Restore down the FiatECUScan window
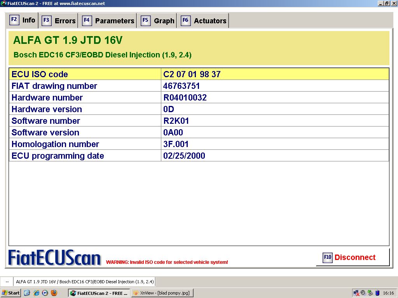The height and width of the screenshot is (298, 398). coord(387,3)
